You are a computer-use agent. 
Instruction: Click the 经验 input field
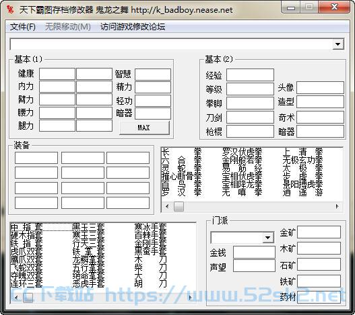250,75
